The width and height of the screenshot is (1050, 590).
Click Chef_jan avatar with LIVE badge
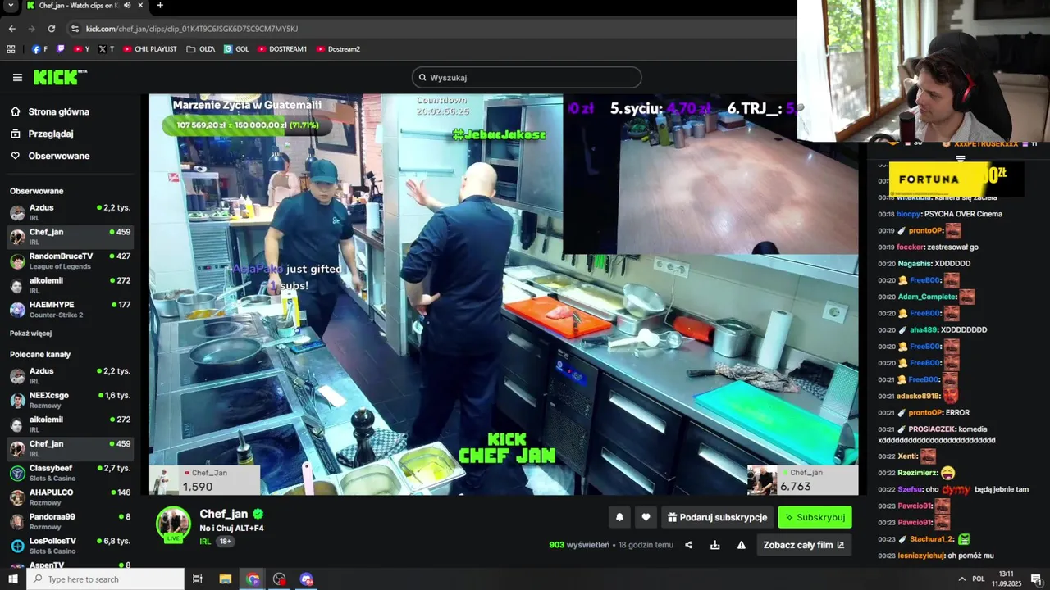coord(173,524)
